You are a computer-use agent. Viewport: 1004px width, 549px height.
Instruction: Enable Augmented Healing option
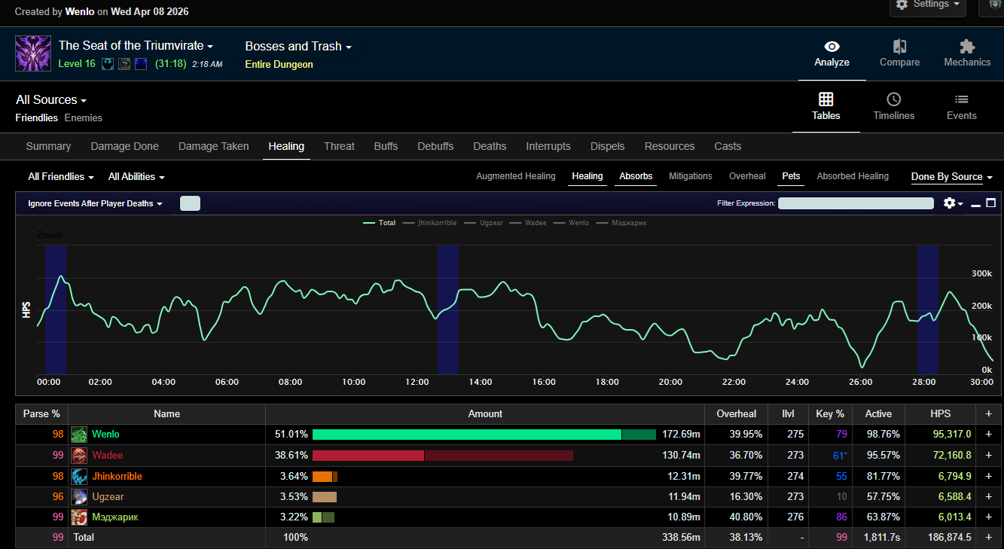(515, 176)
